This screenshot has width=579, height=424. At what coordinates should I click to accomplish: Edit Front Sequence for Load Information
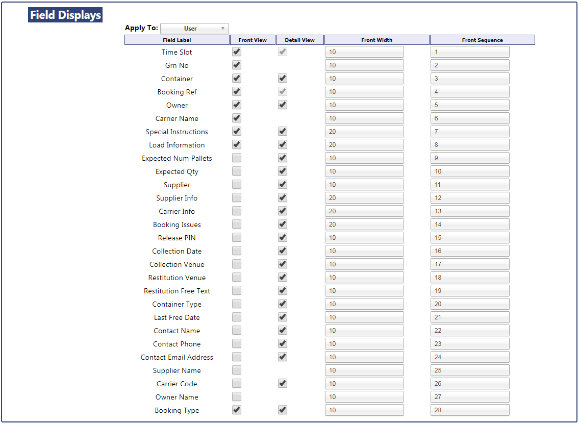pyautogui.click(x=470, y=145)
